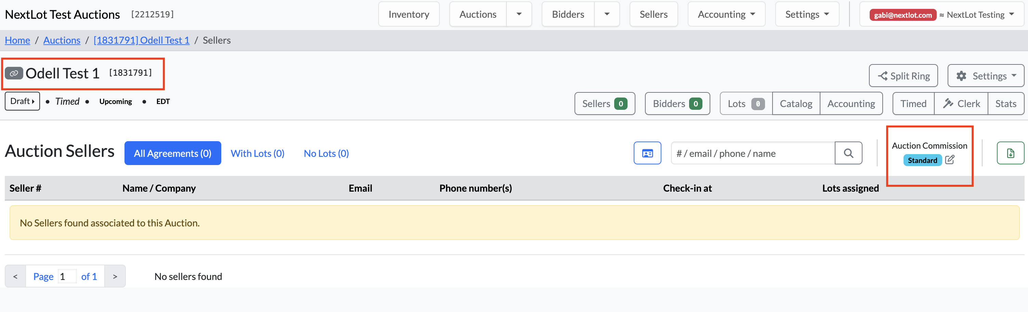Screen dimensions: 1028x312
Task: Click the Split Ring share button
Action: click(x=904, y=76)
